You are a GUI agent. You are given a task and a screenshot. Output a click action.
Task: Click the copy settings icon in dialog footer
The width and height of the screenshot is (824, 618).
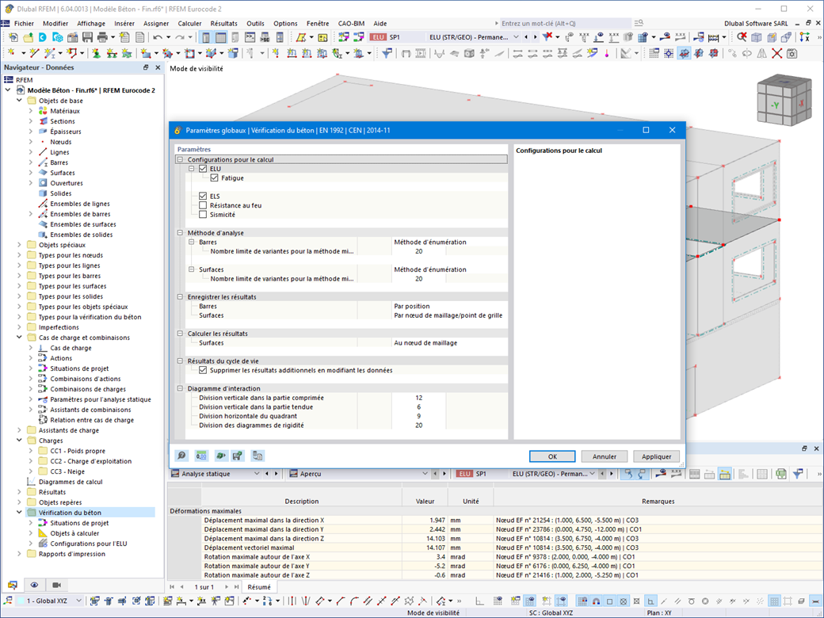(257, 456)
